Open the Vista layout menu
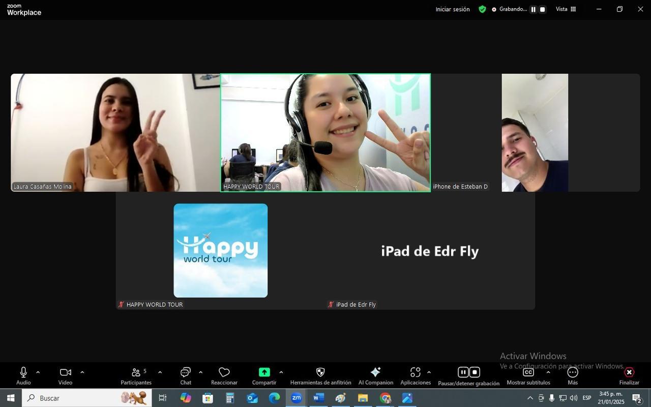 pyautogui.click(x=566, y=9)
